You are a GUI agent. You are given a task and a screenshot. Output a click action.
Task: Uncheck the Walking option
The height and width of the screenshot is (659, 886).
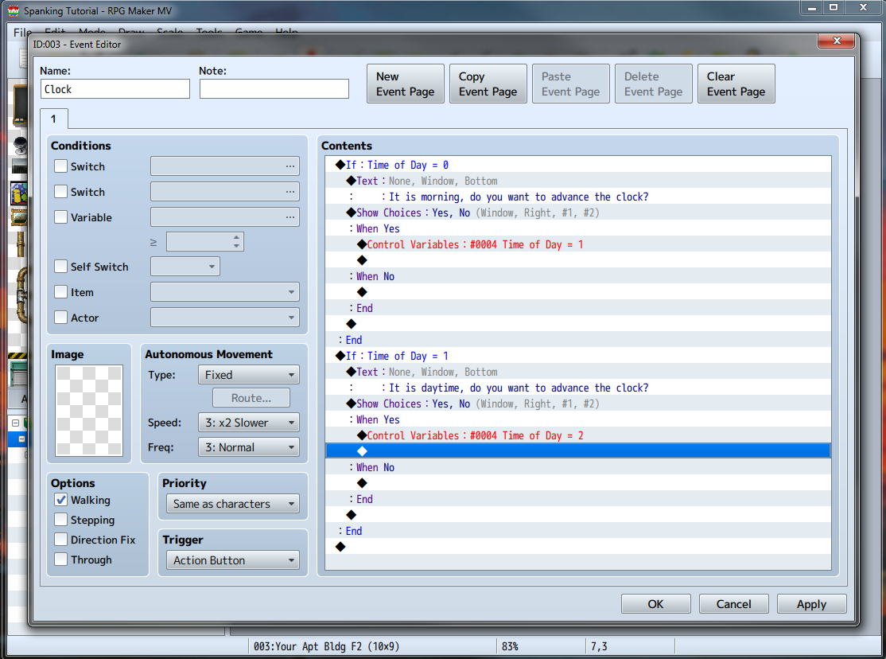60,500
